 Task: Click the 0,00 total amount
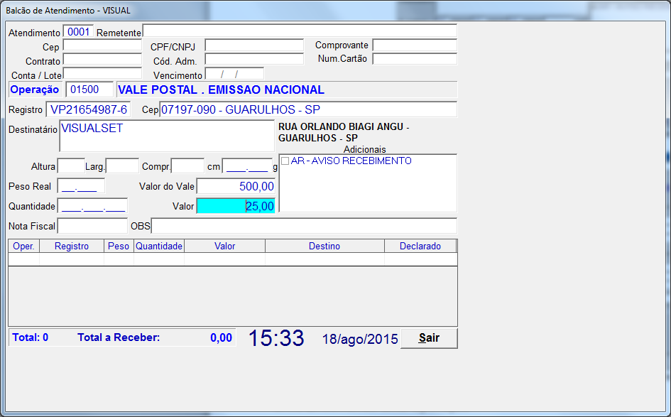pyautogui.click(x=221, y=338)
